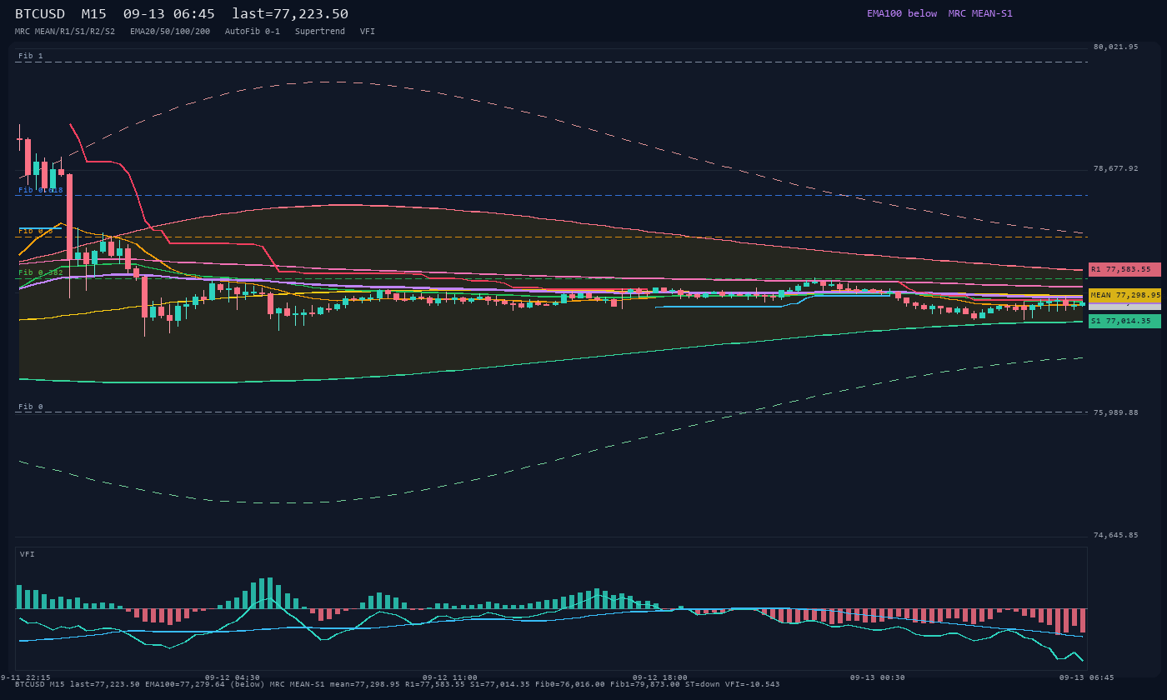The image size is (1167, 700).
Task: Click the 09-11 22:15 time axis label
Action: click(25, 677)
